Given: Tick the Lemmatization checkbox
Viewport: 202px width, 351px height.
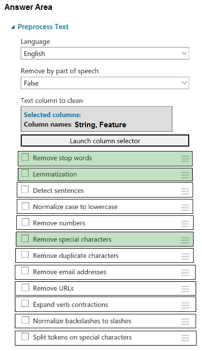Looking at the screenshot, I should (25, 173).
